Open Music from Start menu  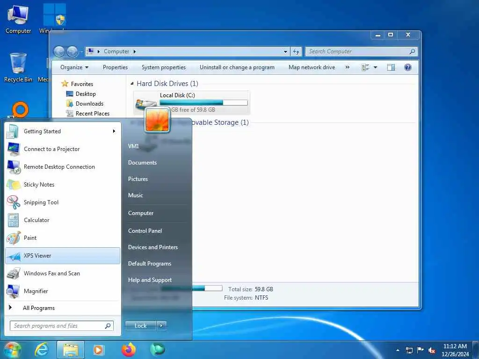coord(135,195)
